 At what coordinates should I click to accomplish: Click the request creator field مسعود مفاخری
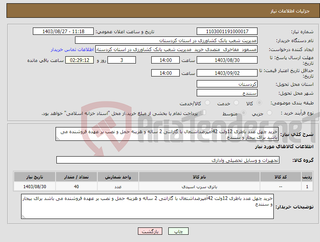[176, 49]
